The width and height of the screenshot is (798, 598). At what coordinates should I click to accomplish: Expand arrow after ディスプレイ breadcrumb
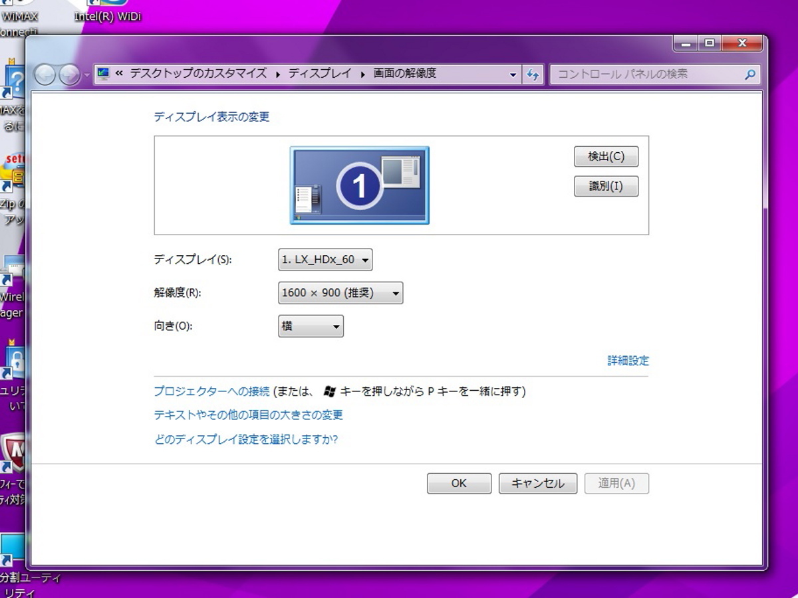click(362, 74)
